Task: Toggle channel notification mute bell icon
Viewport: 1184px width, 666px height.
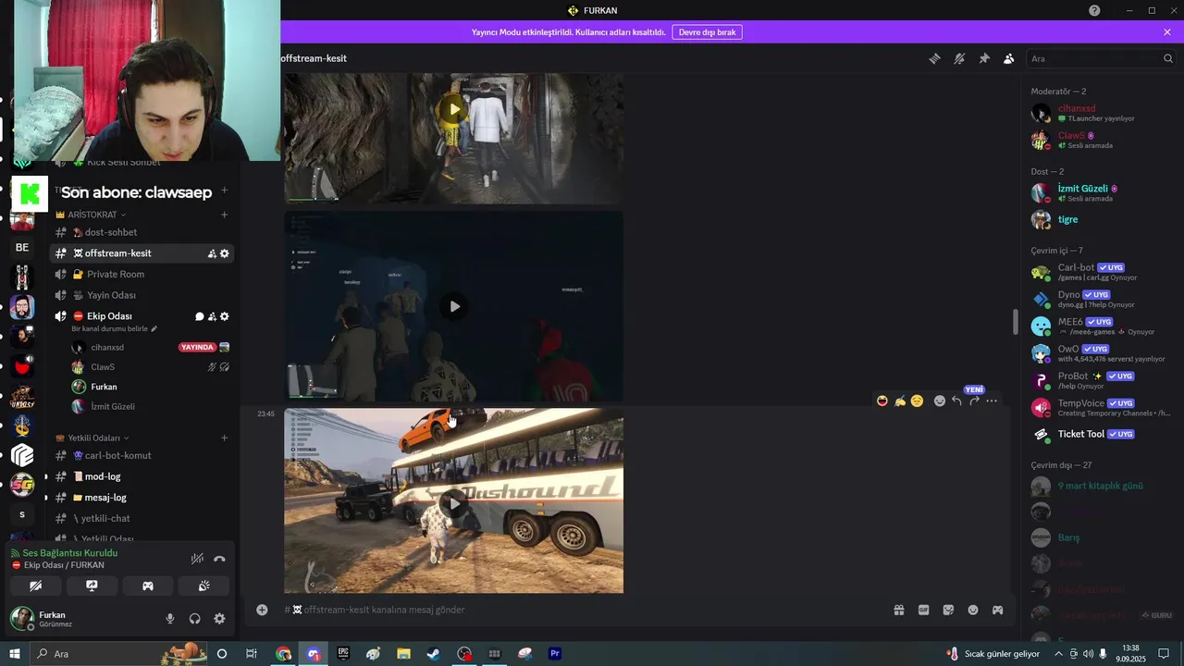Action: [959, 58]
